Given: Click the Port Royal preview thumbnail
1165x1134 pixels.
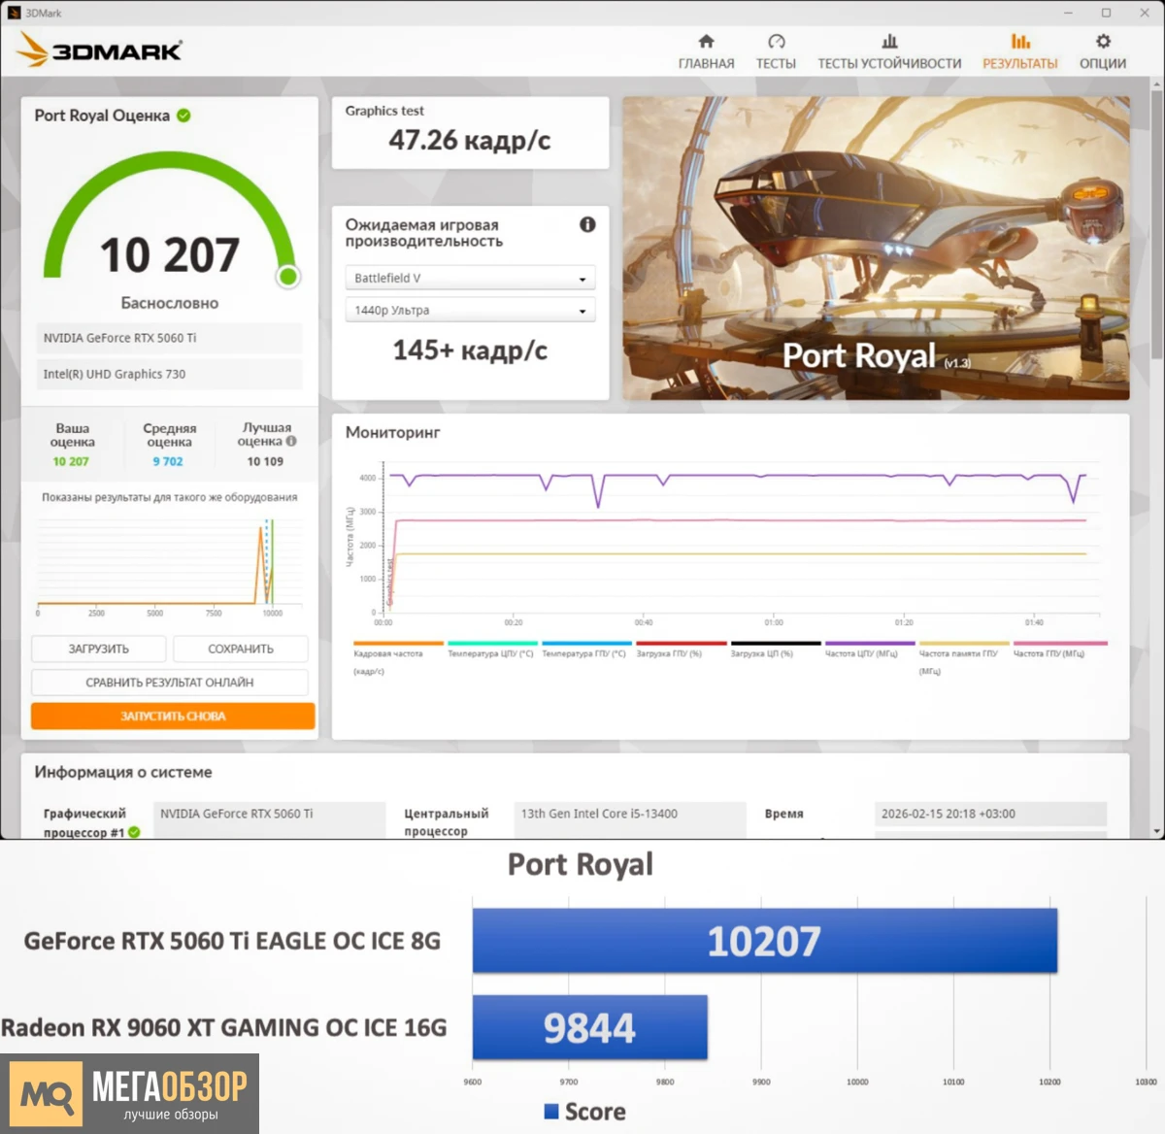Looking at the screenshot, I should point(874,248).
